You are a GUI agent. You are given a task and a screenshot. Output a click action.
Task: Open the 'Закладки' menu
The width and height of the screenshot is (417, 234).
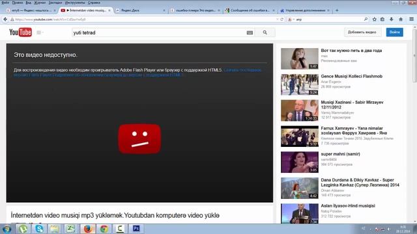tap(55, 3)
